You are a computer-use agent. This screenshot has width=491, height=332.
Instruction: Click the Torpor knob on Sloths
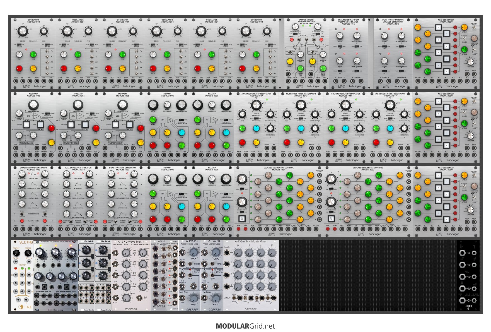[28, 253]
